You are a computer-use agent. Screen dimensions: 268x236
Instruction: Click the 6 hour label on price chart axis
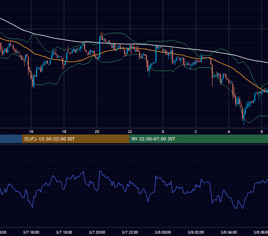[262, 132]
